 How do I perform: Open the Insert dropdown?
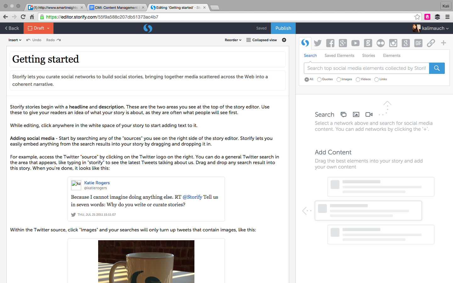[x=15, y=40]
